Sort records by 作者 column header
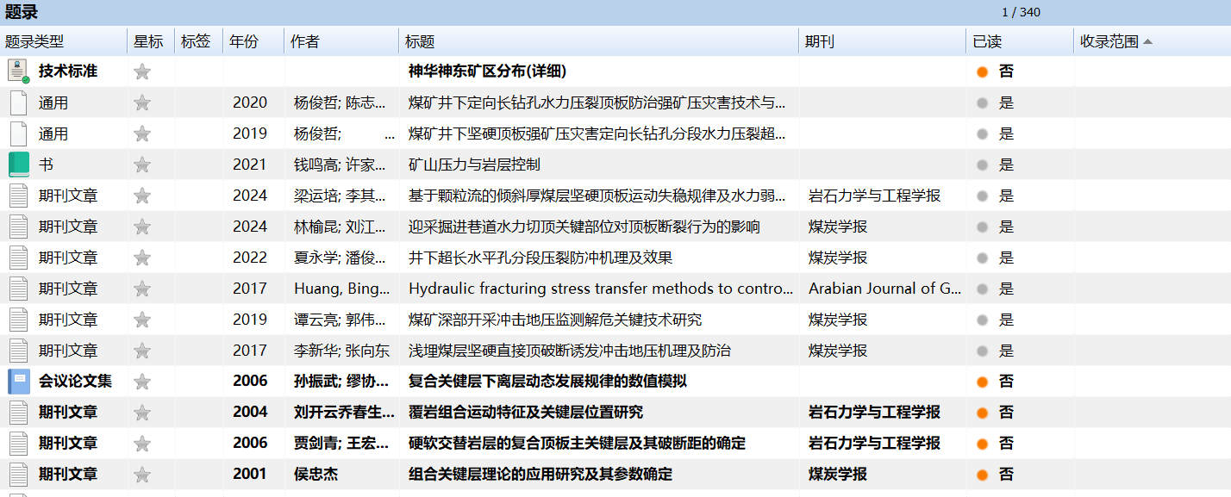This screenshot has height=497, width=1231. click(305, 41)
